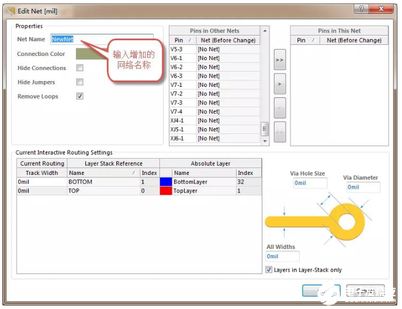Select pin V7-3 row
The image size is (402, 309).
point(214,103)
